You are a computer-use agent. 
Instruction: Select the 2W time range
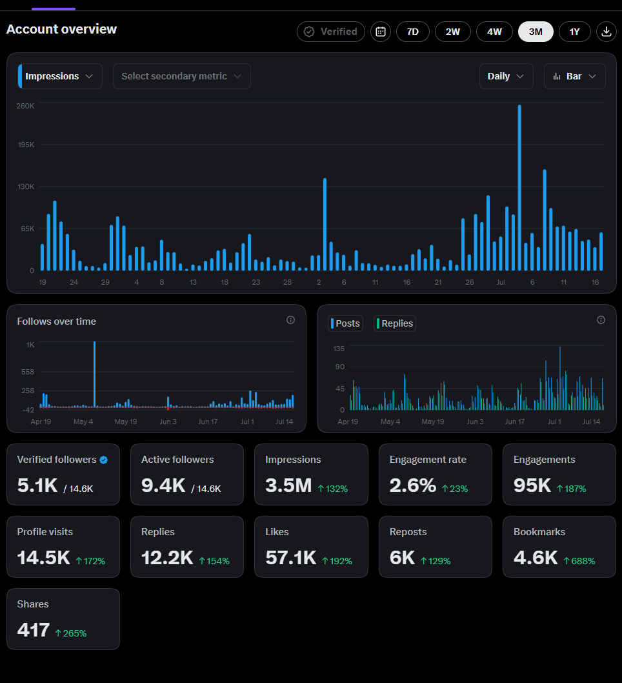[x=453, y=32]
